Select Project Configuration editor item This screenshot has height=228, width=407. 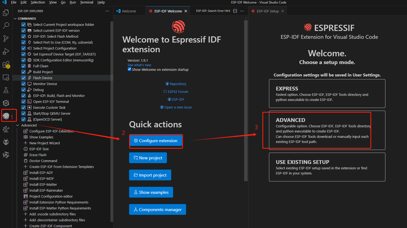[51, 196]
